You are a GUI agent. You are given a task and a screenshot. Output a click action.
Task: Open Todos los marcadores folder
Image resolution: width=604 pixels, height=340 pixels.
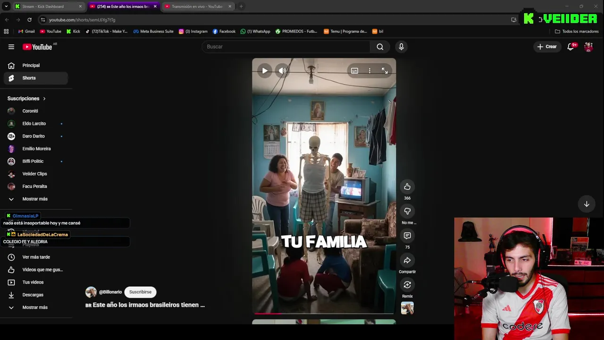tap(577, 32)
